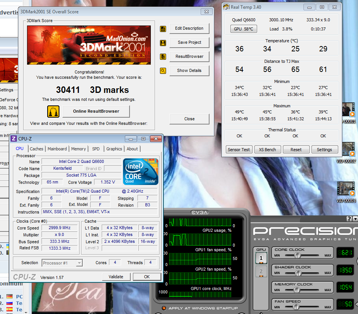Screen dimensions: 358x314
Task: Open the Memory tab in CPU-Z
Action: coord(78,149)
